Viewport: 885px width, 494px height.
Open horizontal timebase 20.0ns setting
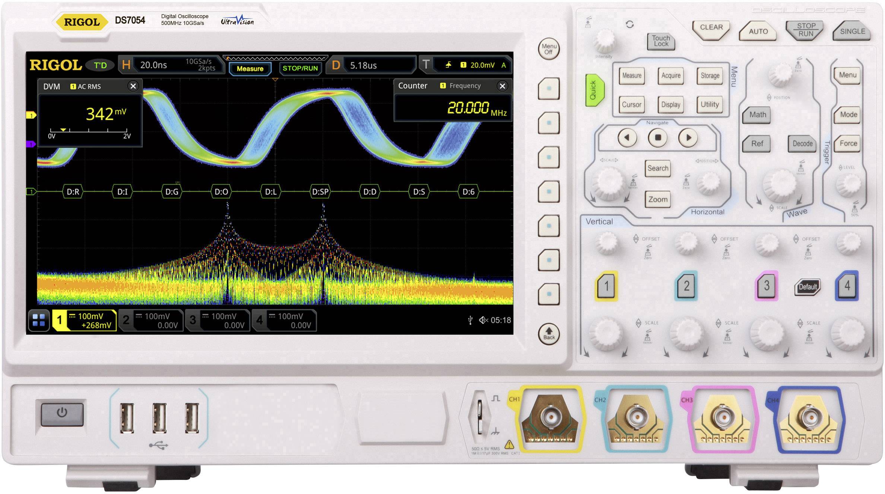[172, 65]
